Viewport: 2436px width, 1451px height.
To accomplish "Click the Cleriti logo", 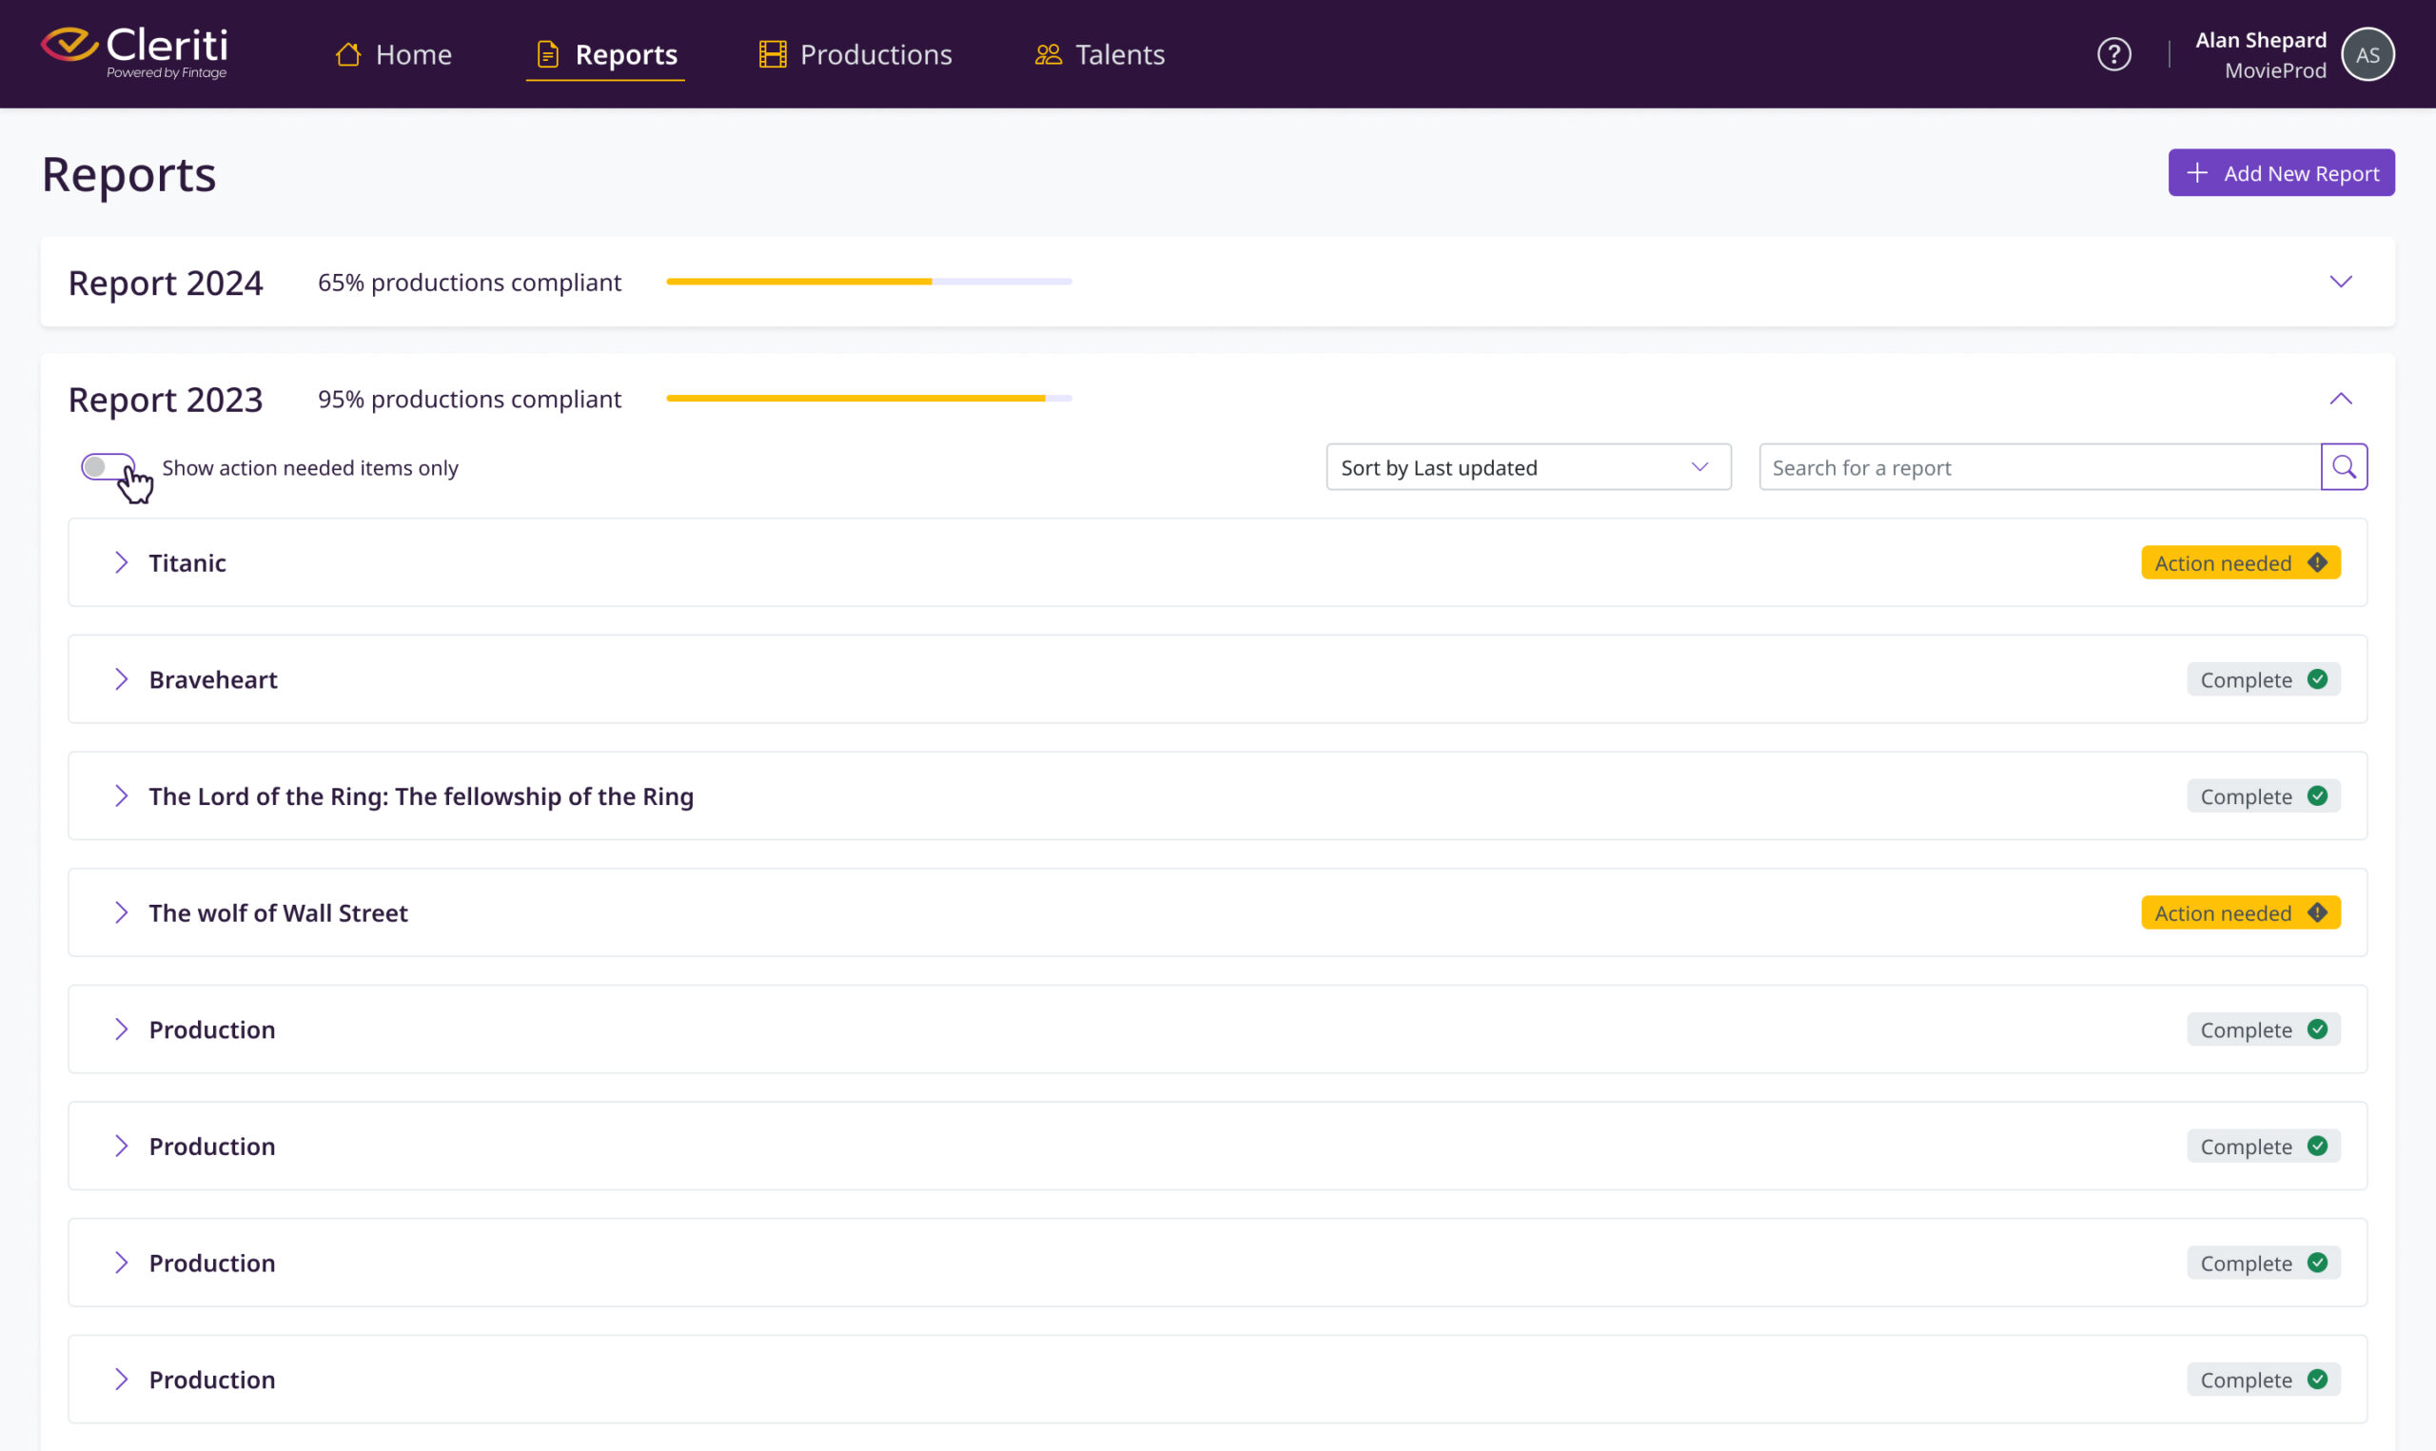I will click(134, 52).
